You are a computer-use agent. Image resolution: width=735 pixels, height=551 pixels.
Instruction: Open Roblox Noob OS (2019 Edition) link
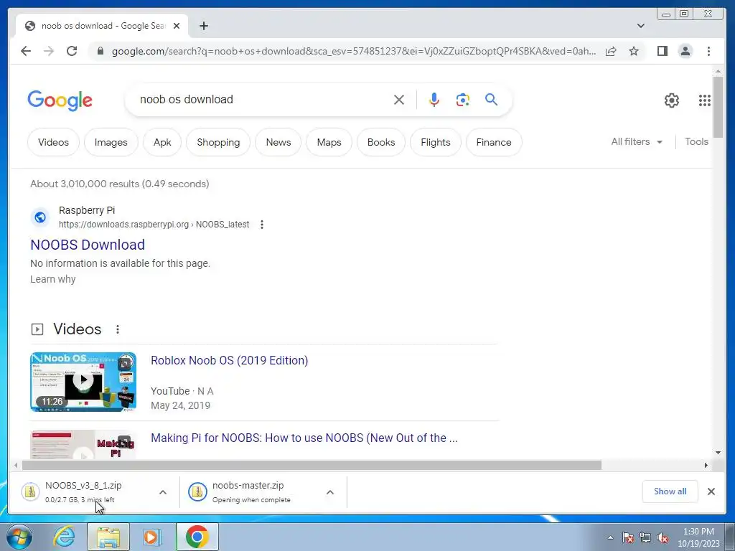[x=229, y=360]
